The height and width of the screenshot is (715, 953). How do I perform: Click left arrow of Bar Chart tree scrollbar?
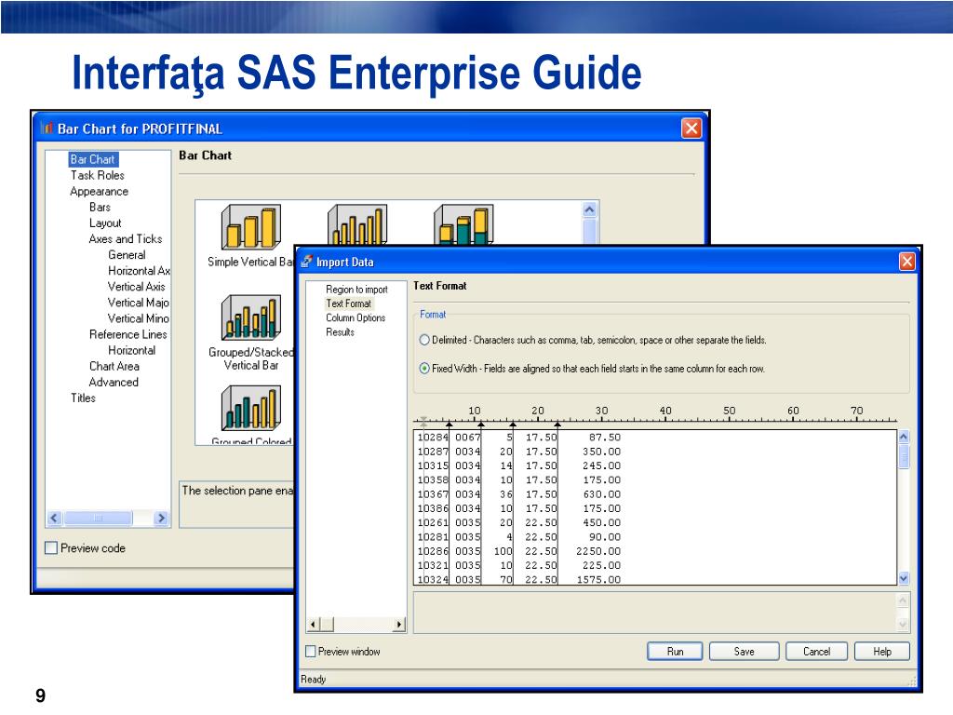point(54,518)
